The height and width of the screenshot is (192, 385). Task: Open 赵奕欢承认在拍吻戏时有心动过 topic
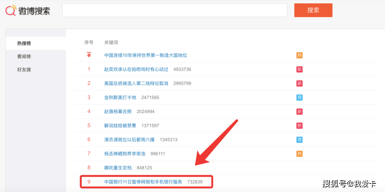[136, 69]
